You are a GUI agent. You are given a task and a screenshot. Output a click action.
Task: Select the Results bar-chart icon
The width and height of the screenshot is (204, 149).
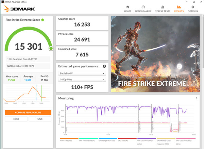[x=179, y=7]
